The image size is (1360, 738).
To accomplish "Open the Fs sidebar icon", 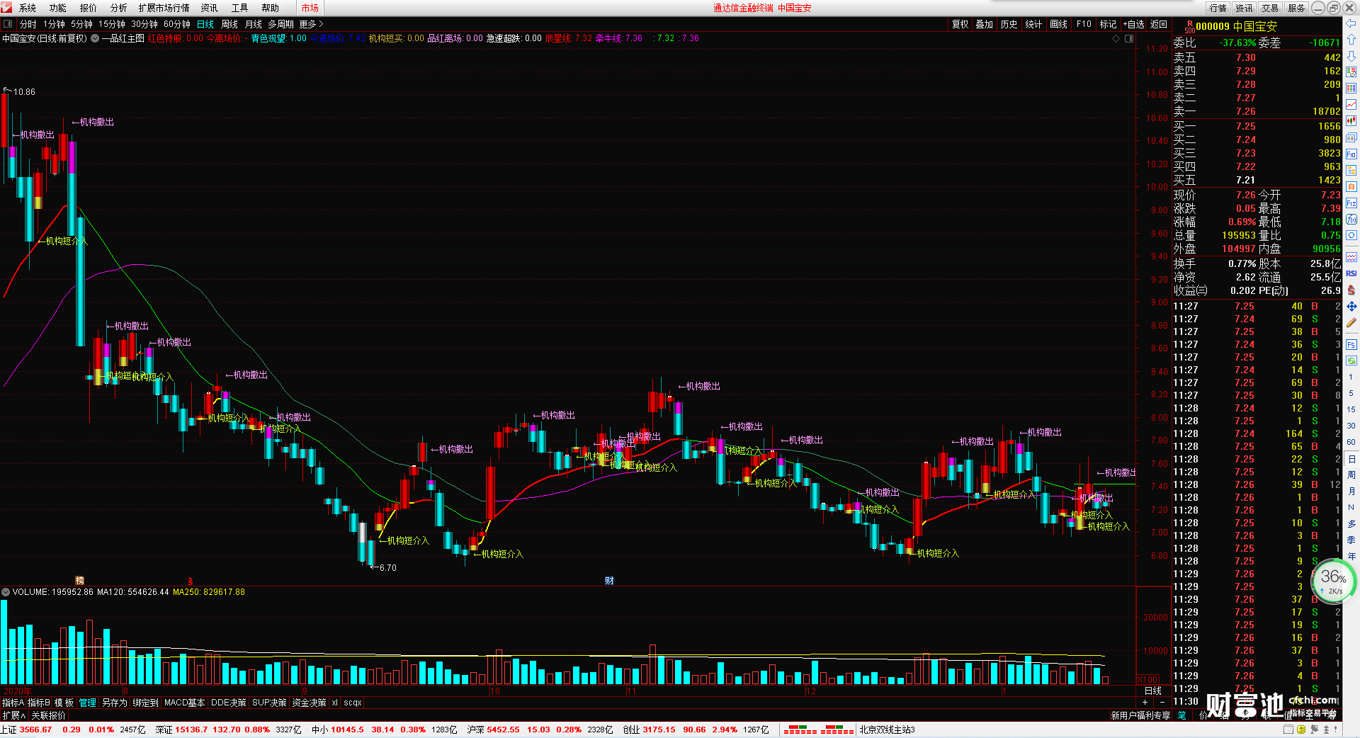I will [x=1351, y=345].
